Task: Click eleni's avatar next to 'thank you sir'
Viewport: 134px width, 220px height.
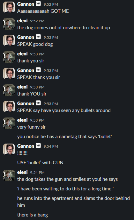Action: pyautogui.click(x=9, y=57)
